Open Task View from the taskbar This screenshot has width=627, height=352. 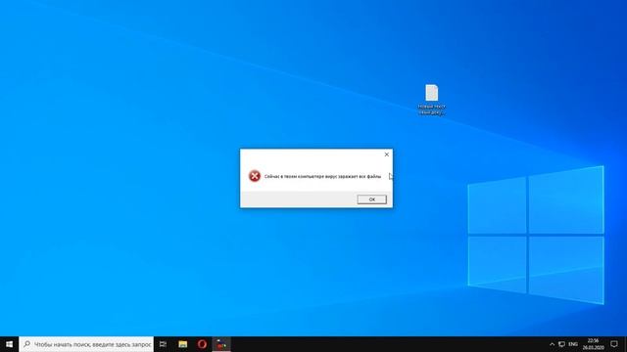tap(163, 344)
